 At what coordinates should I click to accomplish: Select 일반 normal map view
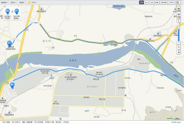(x=142, y=2)
